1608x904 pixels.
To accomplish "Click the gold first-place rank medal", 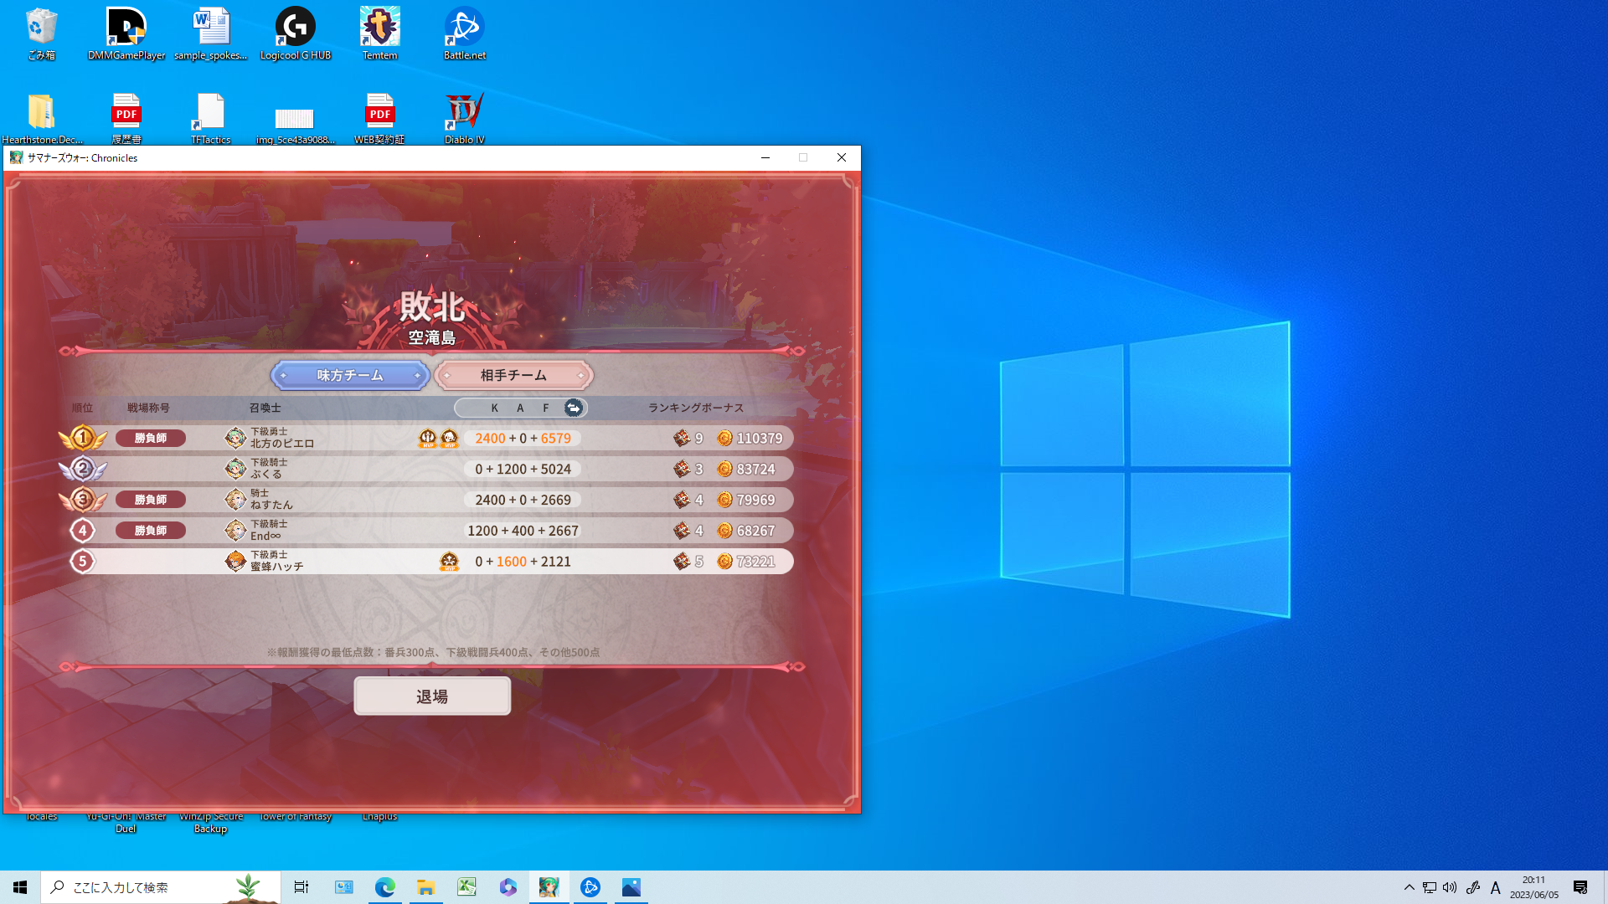I will coord(82,438).
